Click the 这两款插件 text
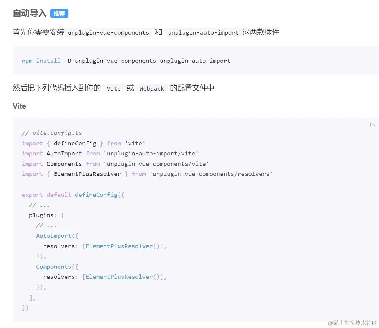The height and width of the screenshot is (328, 379). pos(261,32)
